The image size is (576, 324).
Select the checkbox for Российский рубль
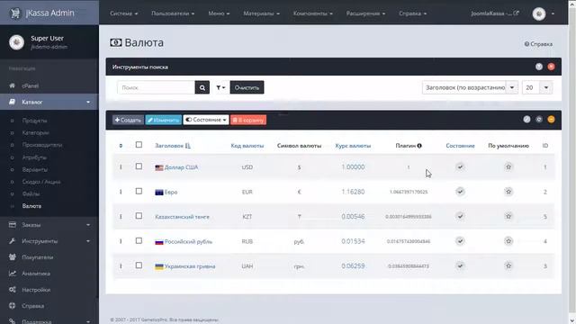pyautogui.click(x=139, y=240)
